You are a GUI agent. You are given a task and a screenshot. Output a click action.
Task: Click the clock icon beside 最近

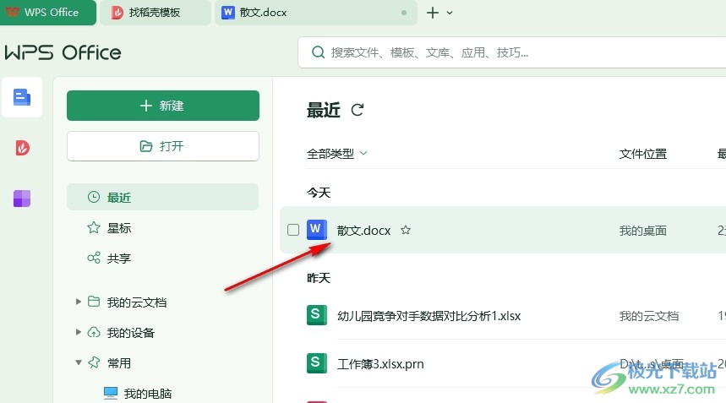tap(94, 197)
